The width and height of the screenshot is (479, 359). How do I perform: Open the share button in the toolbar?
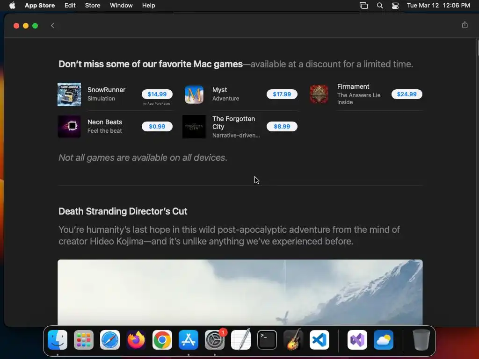pyautogui.click(x=464, y=25)
